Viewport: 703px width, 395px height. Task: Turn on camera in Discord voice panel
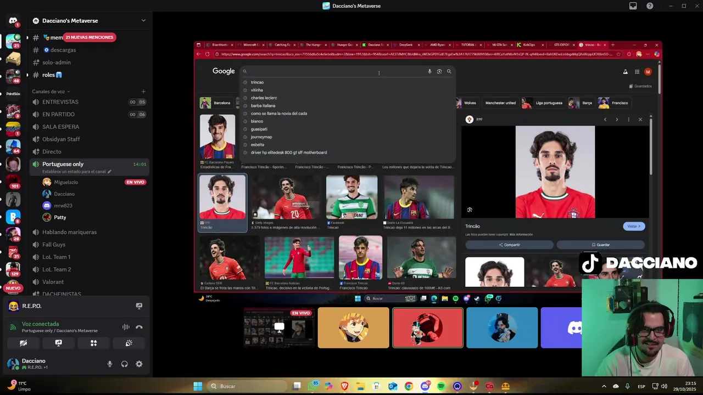point(23,343)
